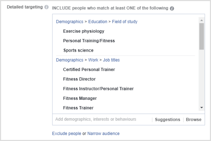The height and width of the screenshot is (141, 211).
Task: Select Sports science targeting item
Action: [78, 50]
